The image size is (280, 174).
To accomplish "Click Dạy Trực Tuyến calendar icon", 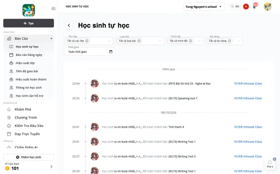I will click(x=9, y=134).
